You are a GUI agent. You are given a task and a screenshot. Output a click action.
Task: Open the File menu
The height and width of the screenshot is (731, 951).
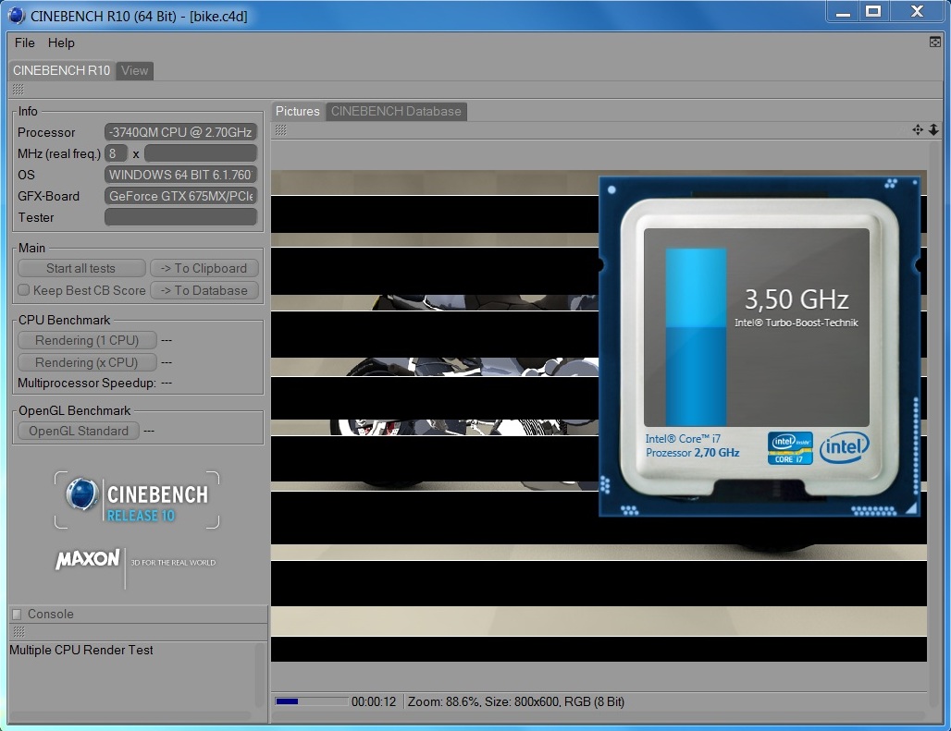point(24,43)
